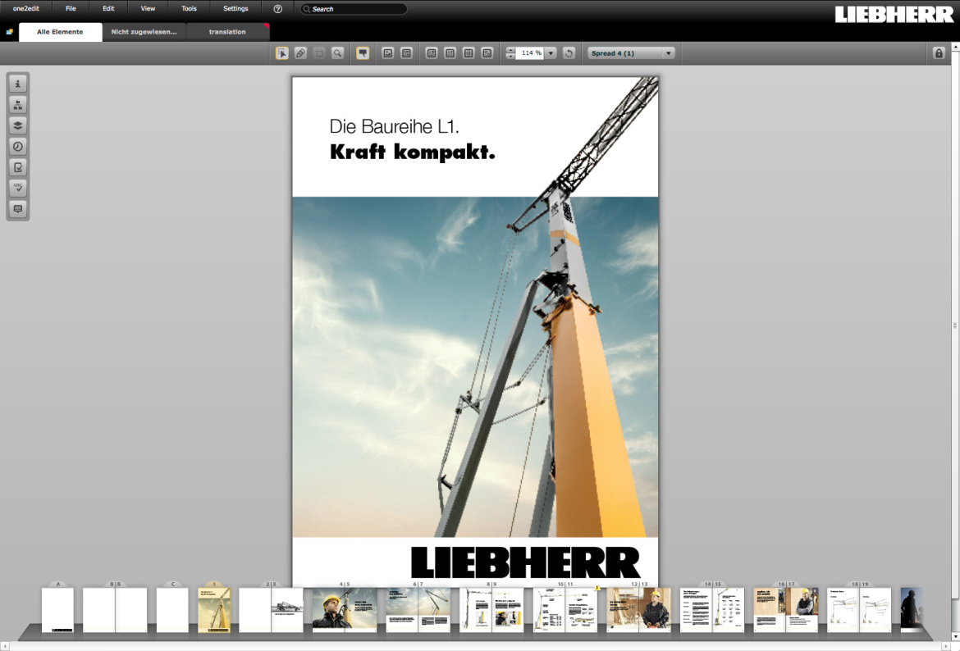This screenshot has width=960, height=651.
Task: Open the comments panel in sidebar
Action: 18,208
